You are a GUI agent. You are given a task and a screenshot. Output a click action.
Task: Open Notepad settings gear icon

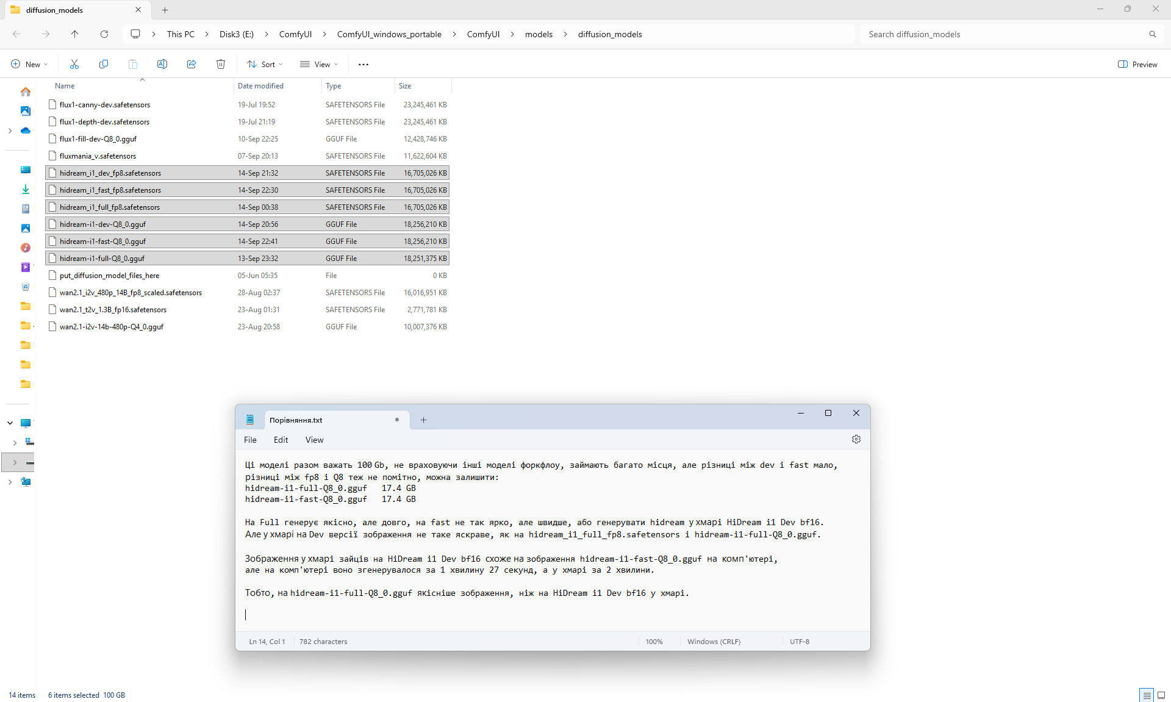(856, 439)
